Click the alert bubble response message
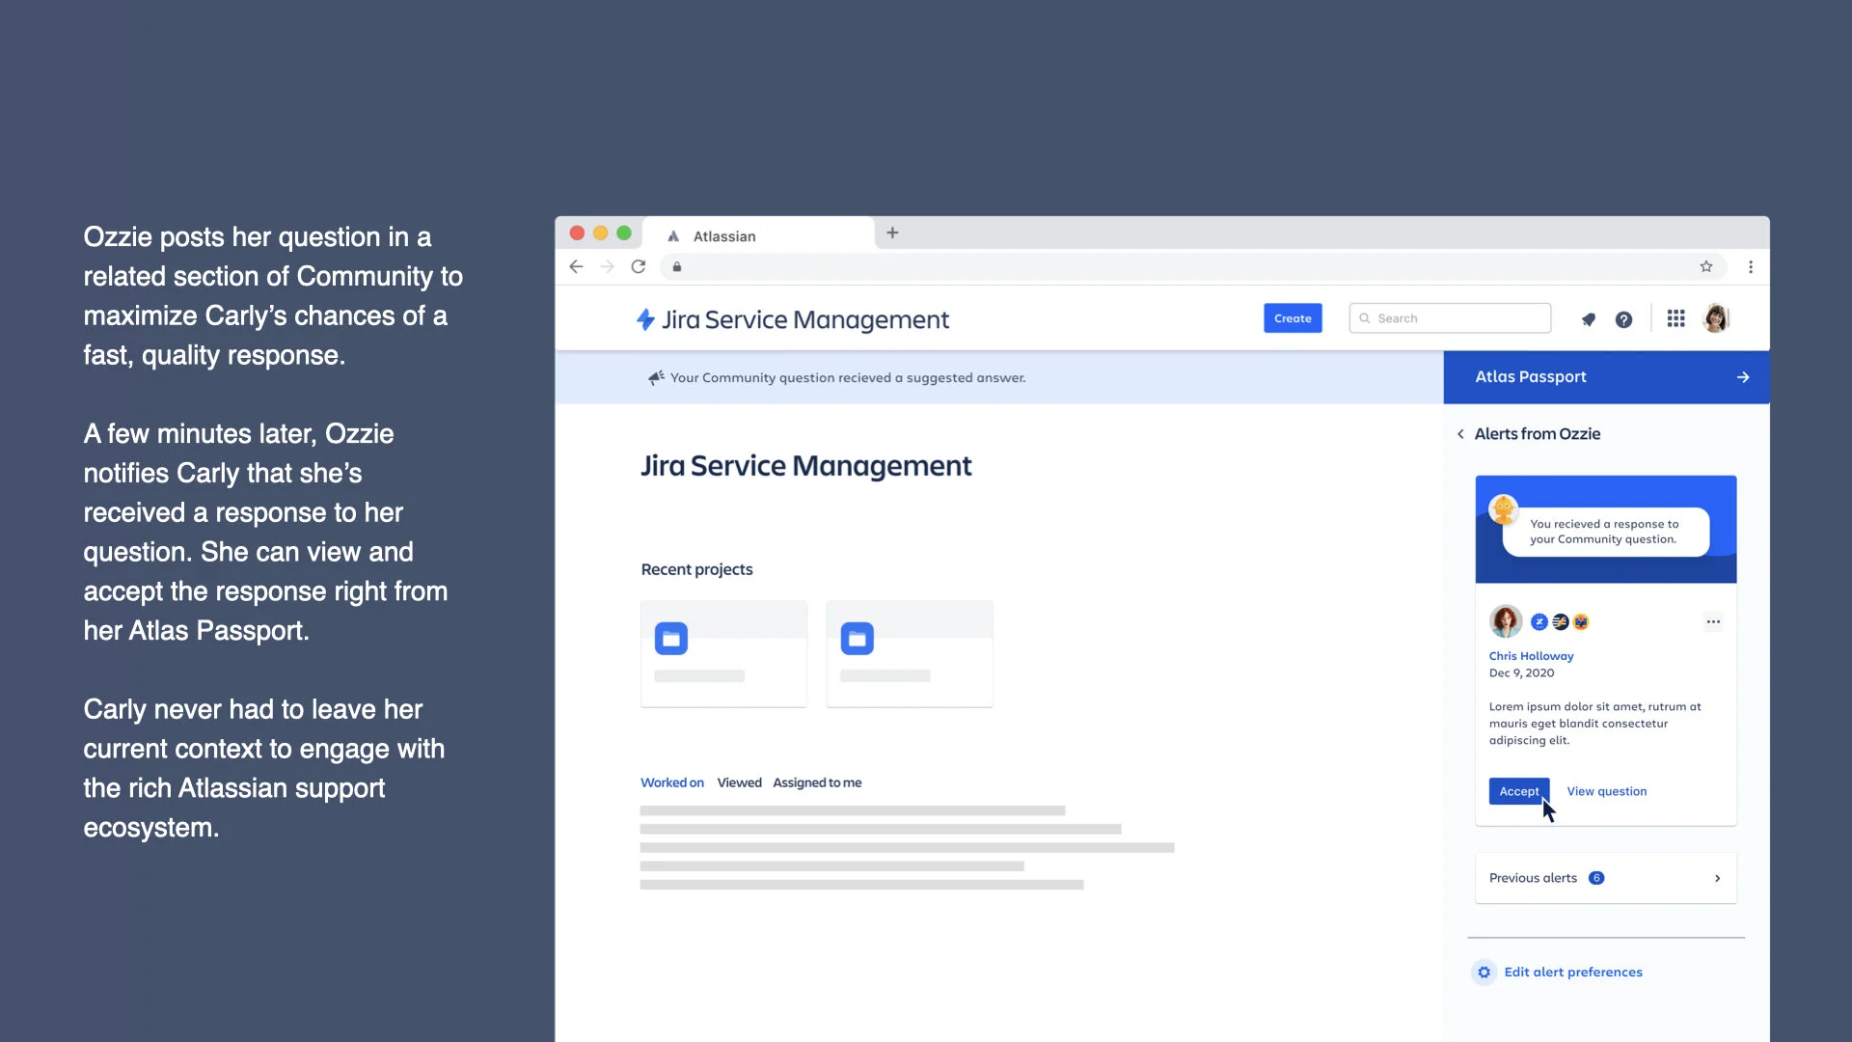The height and width of the screenshot is (1042, 1852). coord(1604,532)
